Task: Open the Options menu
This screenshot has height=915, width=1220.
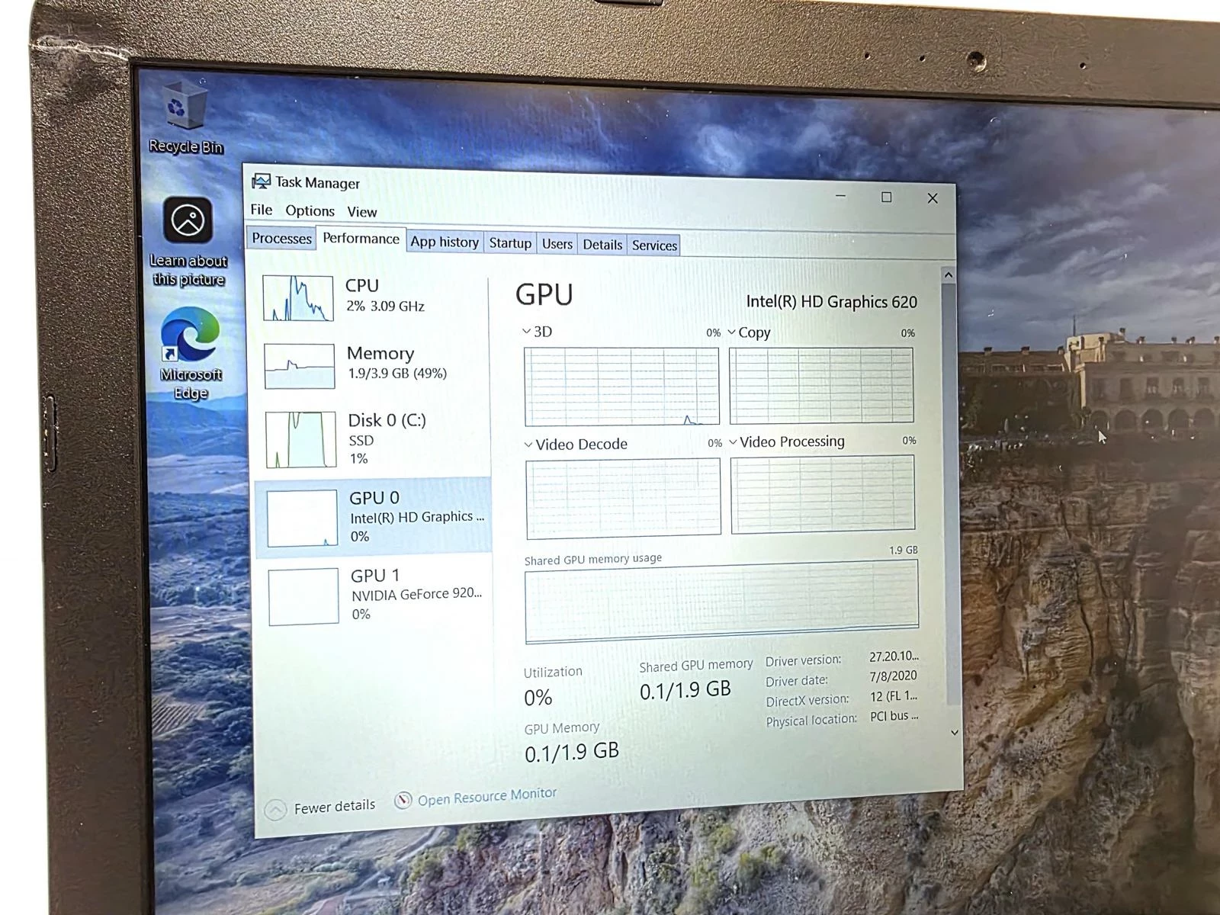Action: [x=310, y=211]
